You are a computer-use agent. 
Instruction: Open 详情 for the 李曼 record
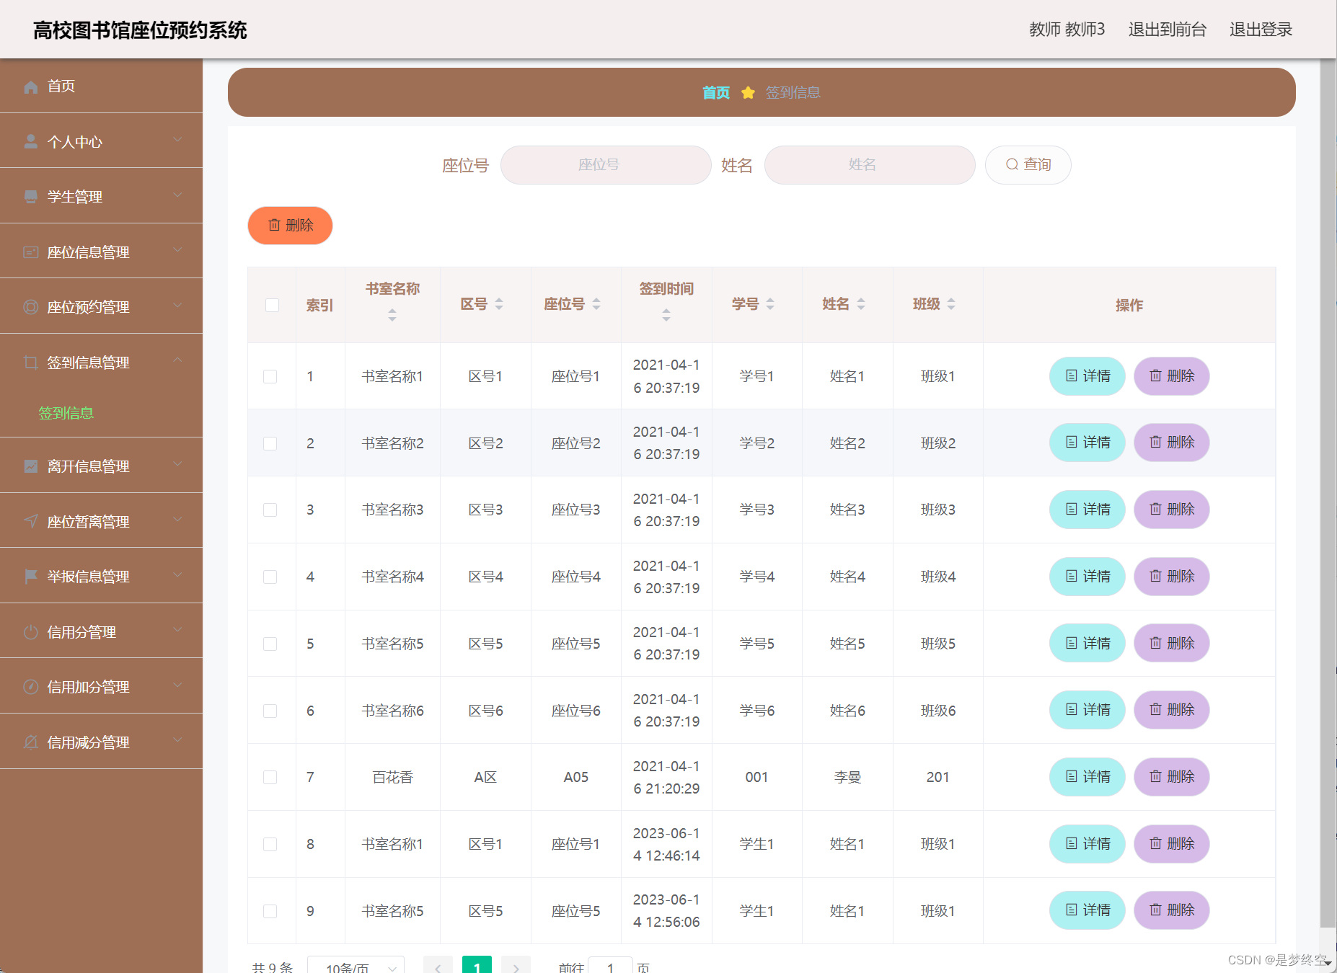[1087, 777]
